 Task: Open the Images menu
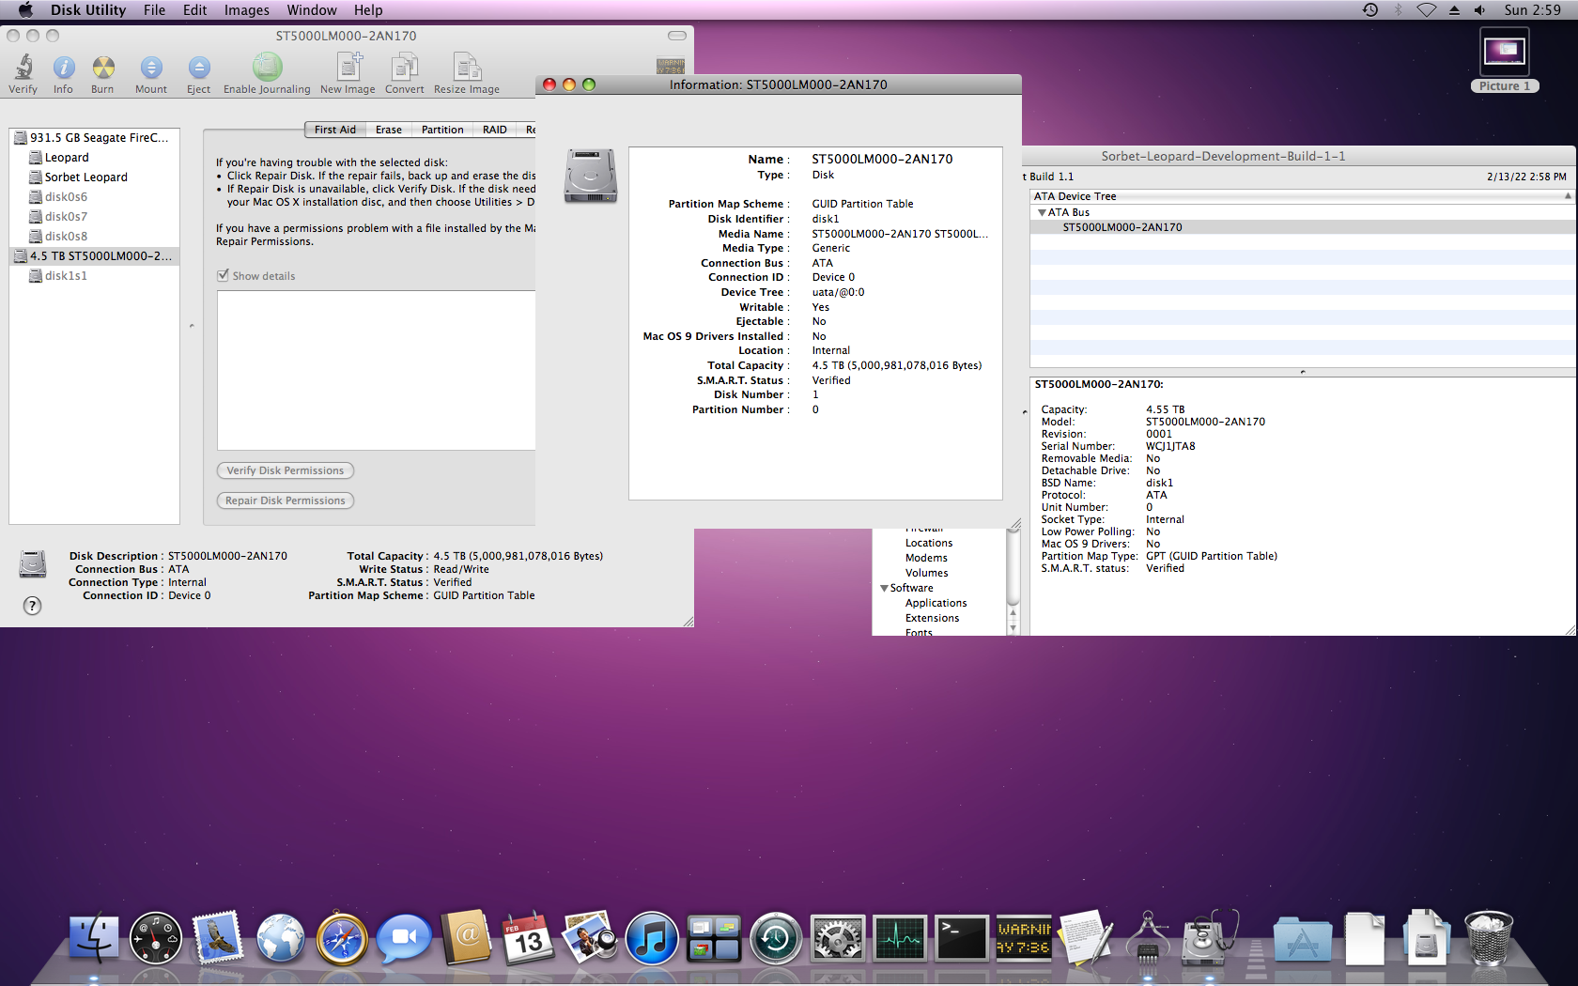(247, 10)
